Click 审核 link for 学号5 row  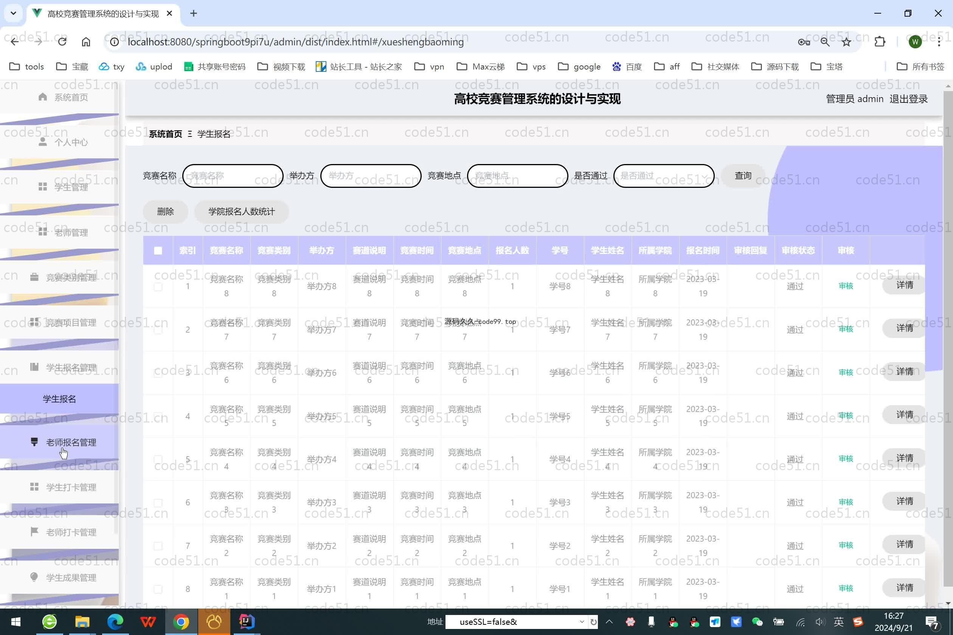point(846,415)
